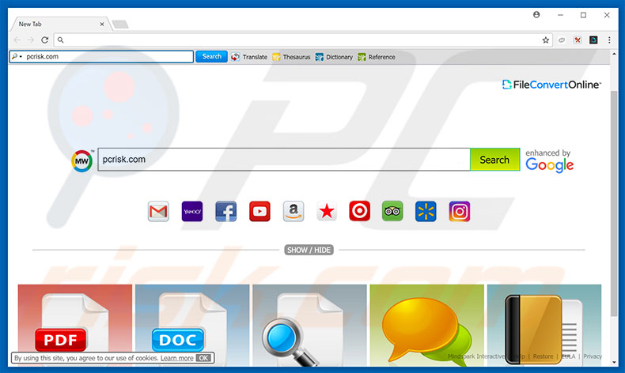Open the Restore footer link
Screen dimensions: 625x373
543,356
